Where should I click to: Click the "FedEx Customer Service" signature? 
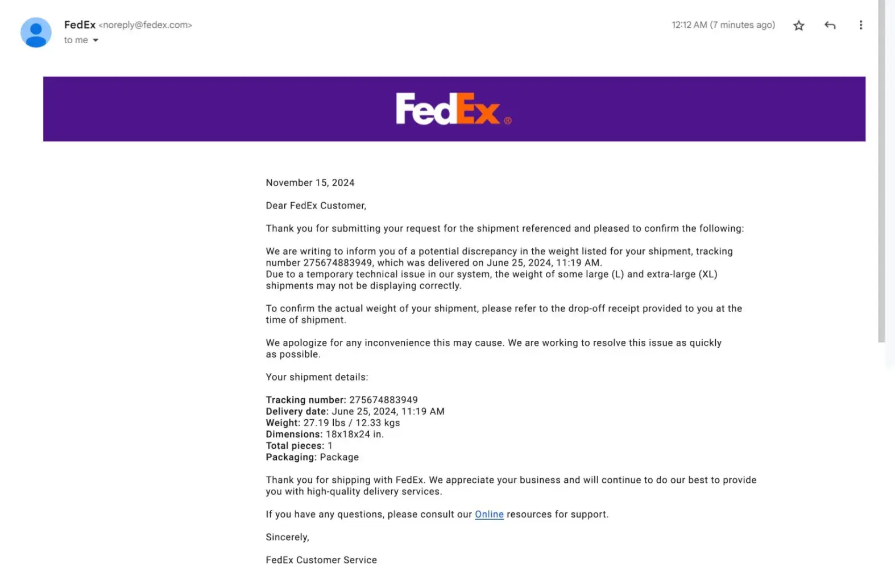coord(321,560)
